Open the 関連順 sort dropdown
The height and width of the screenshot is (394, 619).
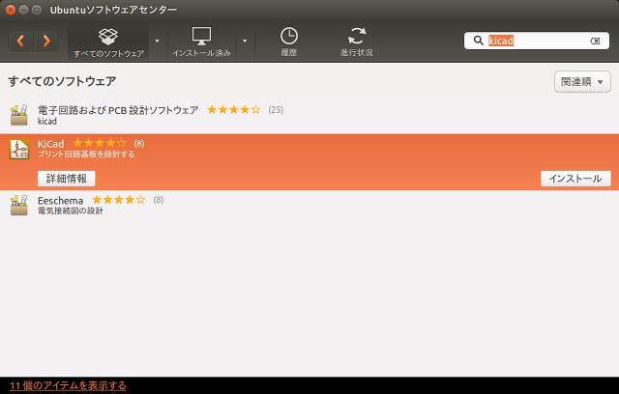582,82
